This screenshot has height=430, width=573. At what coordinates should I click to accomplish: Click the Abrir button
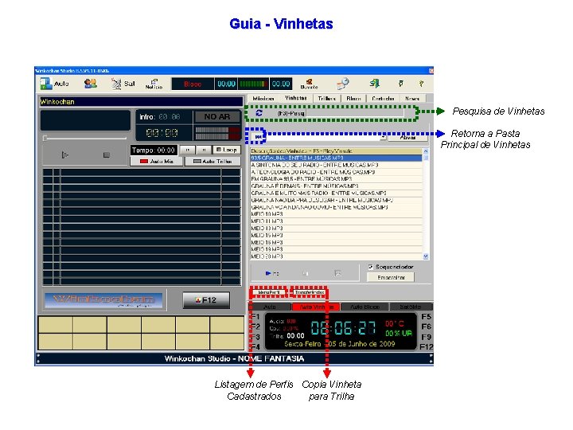coord(407,137)
